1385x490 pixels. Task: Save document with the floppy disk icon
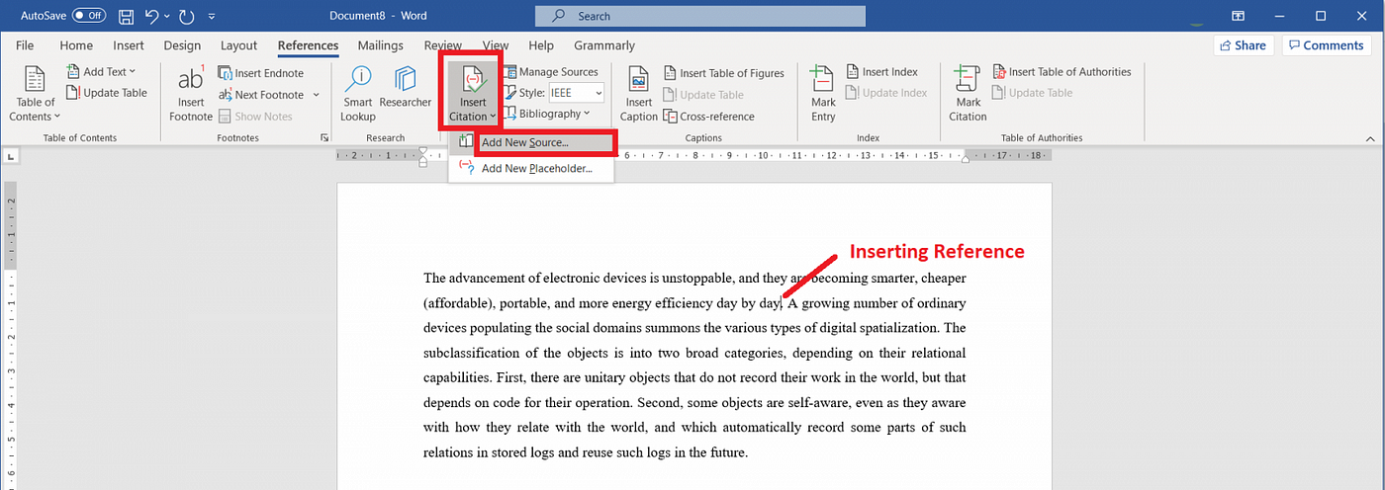pos(127,17)
